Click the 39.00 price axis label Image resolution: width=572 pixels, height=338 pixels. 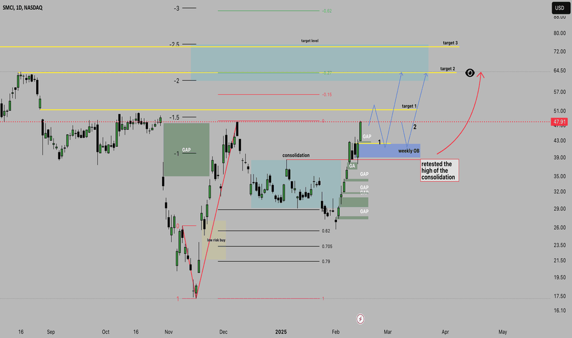tap(560, 158)
